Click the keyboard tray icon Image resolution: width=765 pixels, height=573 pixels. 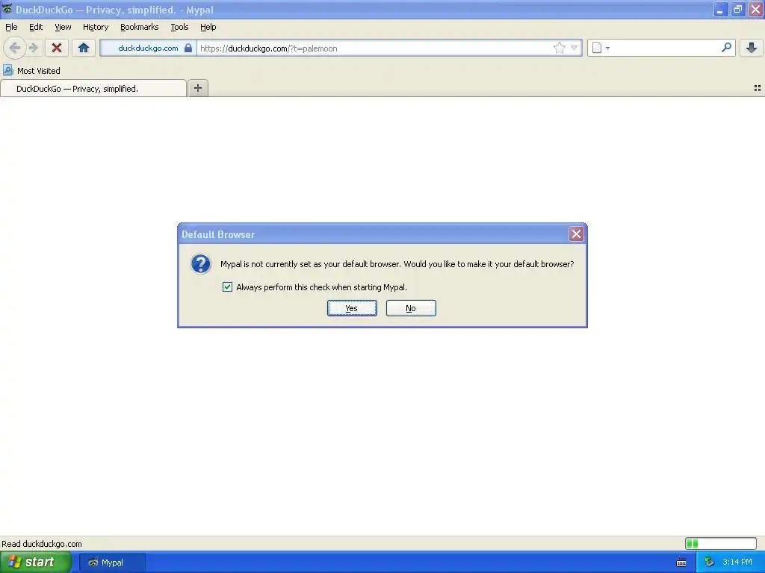click(x=681, y=563)
